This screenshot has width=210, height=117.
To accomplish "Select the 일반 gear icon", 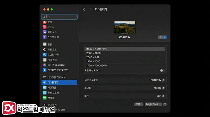I will (x=45, y=44).
